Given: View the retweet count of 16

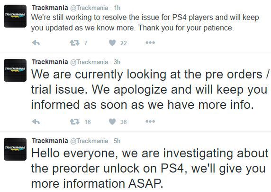Looking at the screenshot, I should (x=88, y=122).
